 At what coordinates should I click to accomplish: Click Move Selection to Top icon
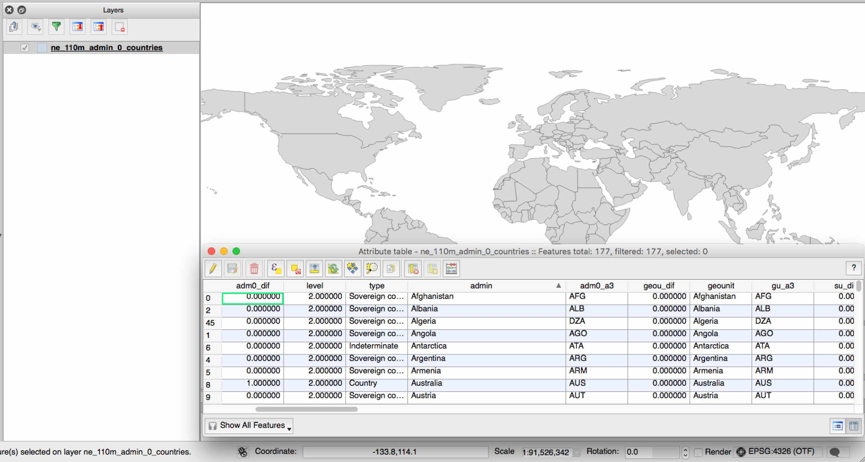pos(314,269)
